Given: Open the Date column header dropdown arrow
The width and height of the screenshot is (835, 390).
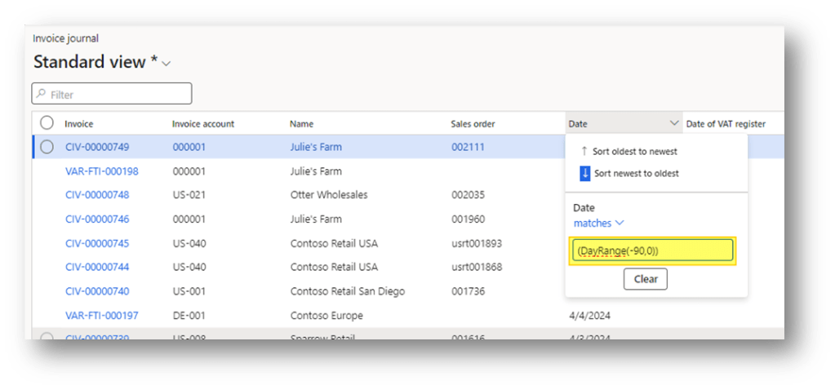Looking at the screenshot, I should [x=674, y=124].
